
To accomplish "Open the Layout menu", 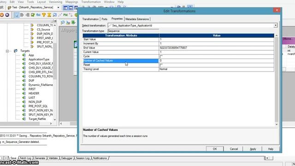I will point(41,2).
